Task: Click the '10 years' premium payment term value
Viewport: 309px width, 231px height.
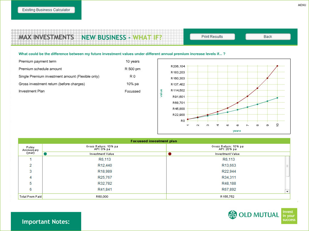Action: pyautogui.click(x=132, y=61)
